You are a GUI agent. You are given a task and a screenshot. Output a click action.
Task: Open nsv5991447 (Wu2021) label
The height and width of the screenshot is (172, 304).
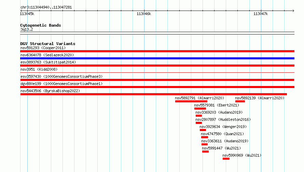[221, 148]
